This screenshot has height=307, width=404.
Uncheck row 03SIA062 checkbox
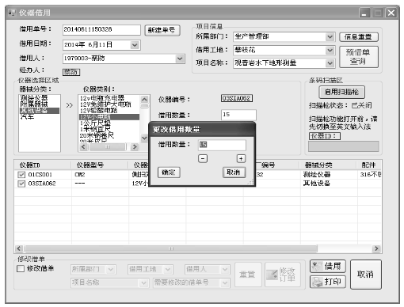tap(21, 184)
